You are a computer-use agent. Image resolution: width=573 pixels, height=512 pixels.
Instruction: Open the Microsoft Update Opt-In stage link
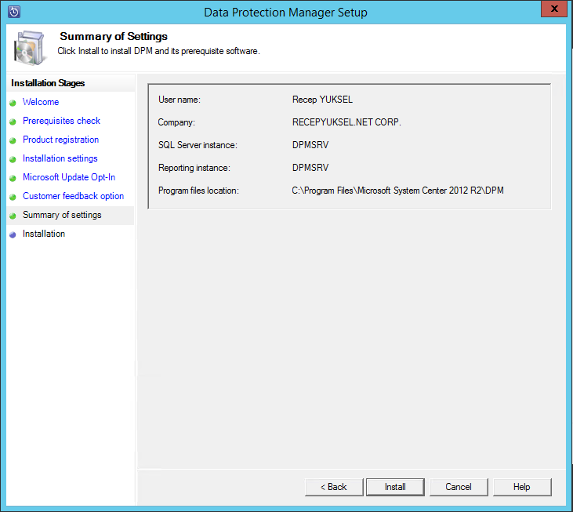click(69, 177)
